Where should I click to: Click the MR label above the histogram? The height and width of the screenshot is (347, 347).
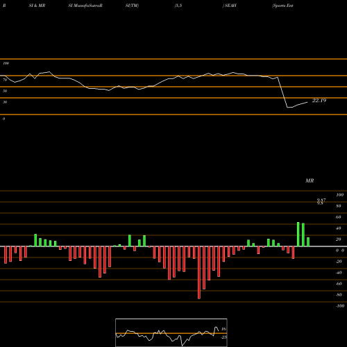(x=310, y=180)
